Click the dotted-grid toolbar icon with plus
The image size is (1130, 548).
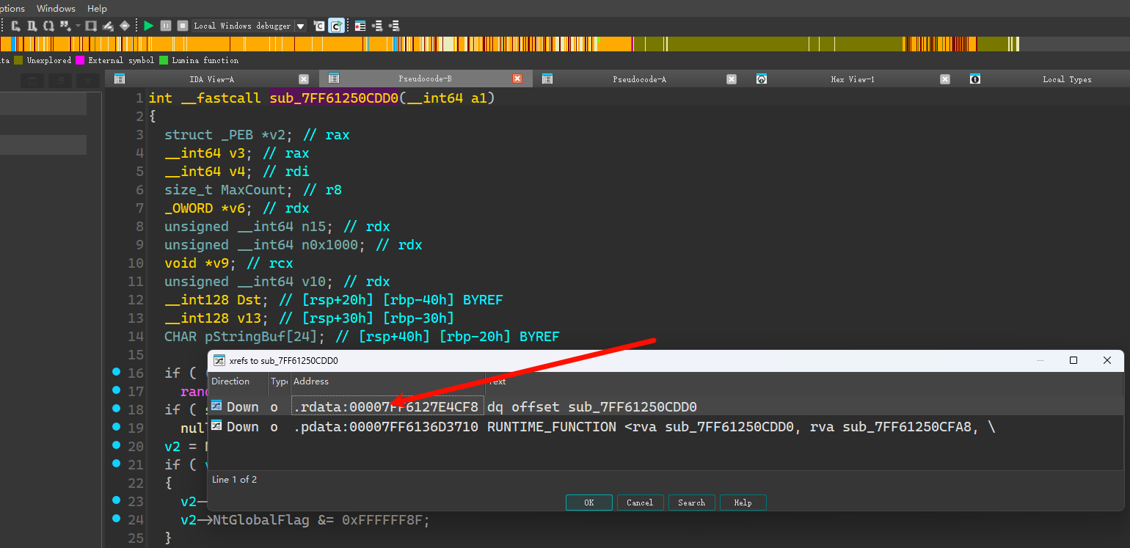[x=65, y=26]
